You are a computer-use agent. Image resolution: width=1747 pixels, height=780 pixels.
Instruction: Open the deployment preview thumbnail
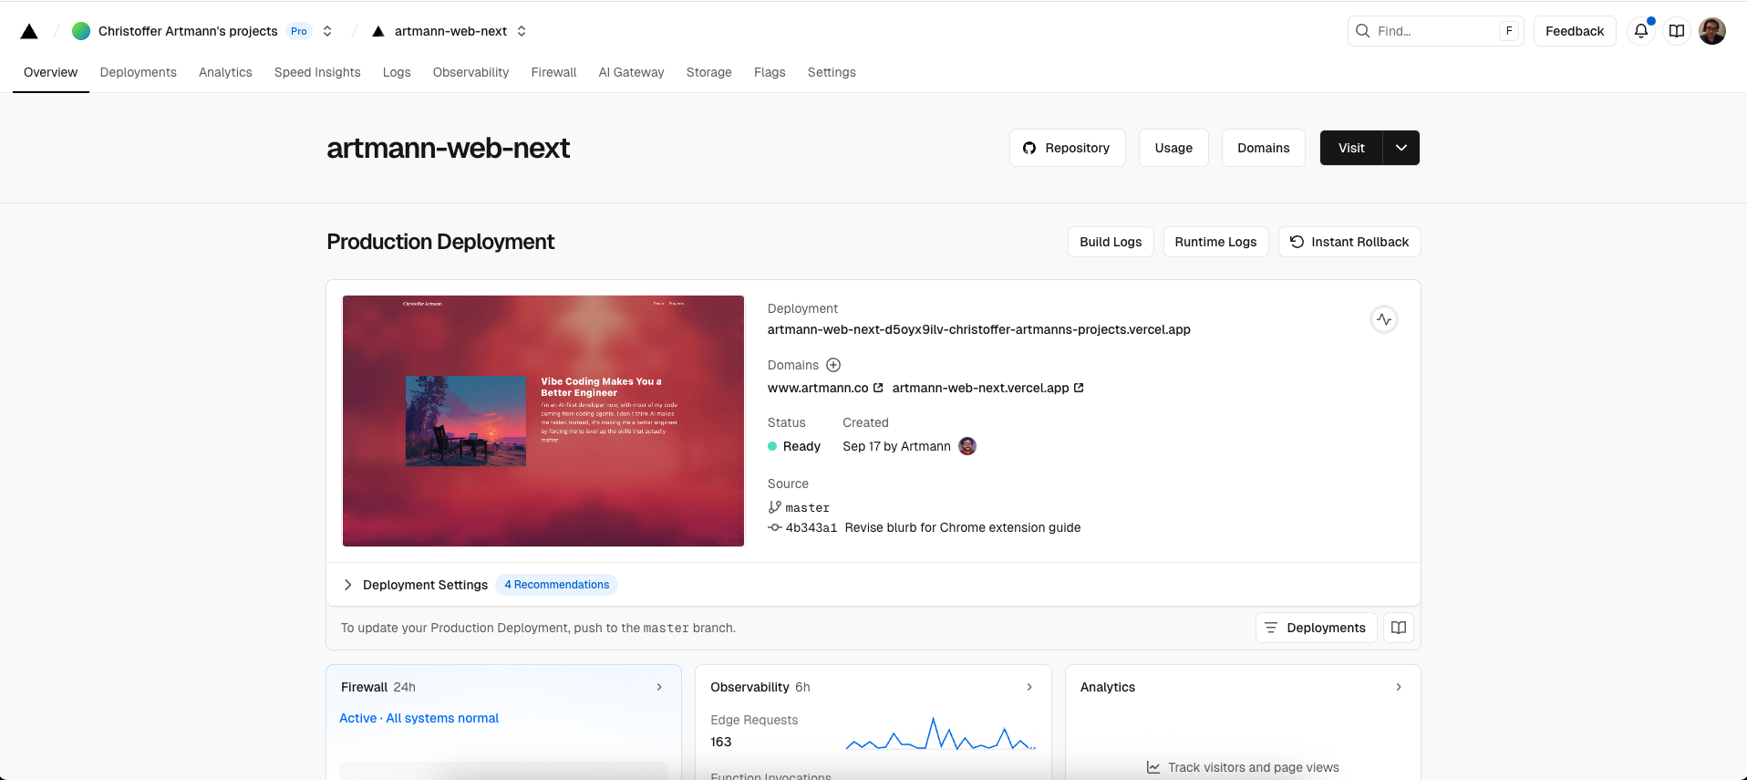543,421
